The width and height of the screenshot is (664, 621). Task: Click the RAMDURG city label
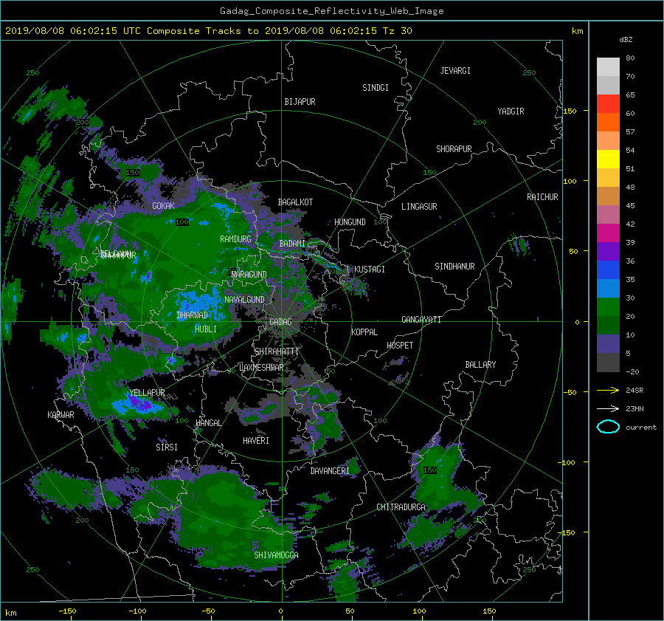[x=235, y=239]
